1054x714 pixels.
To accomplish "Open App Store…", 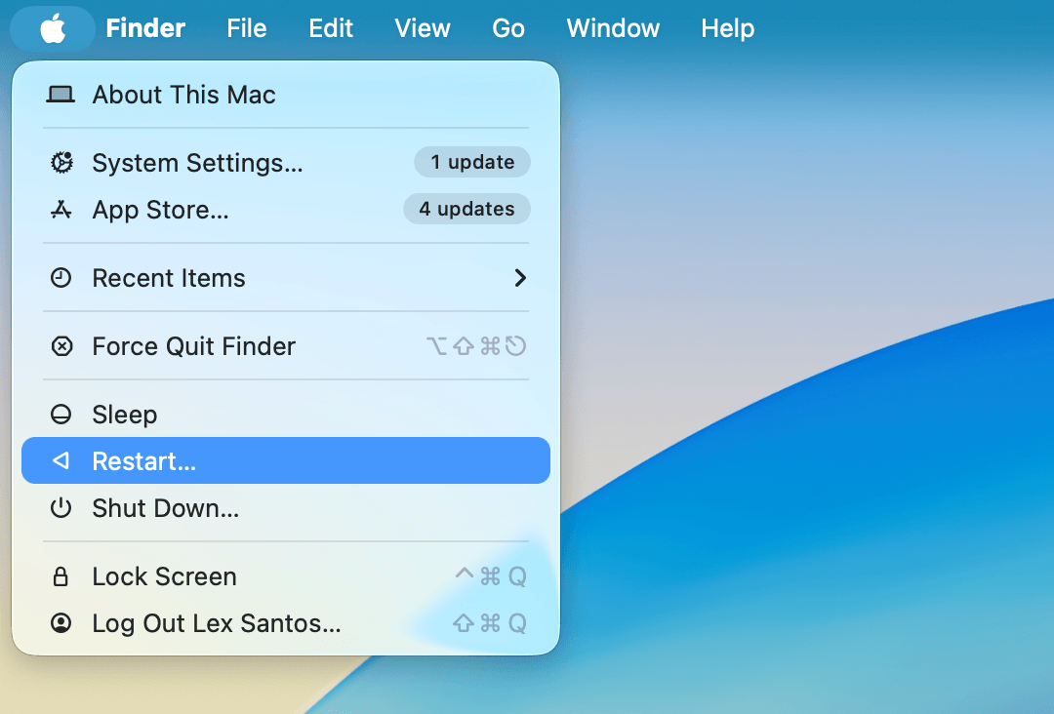I will pos(286,210).
